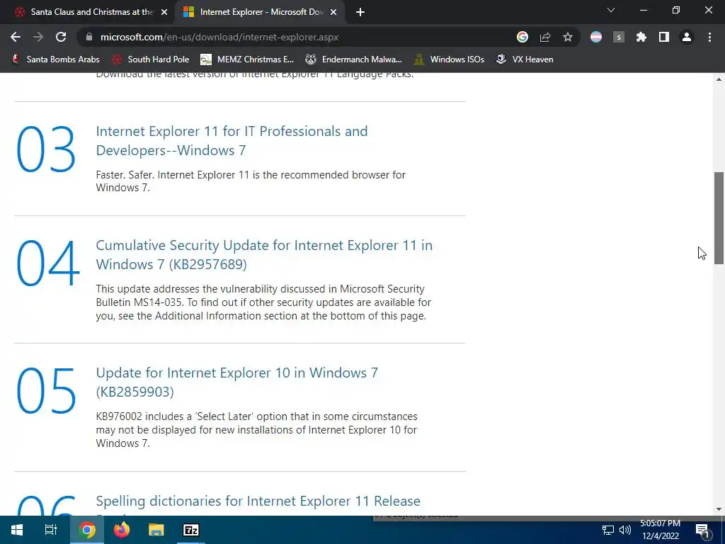Viewport: 725px width, 544px height.
Task: Click the scrollbar up arrow
Action: click(x=719, y=79)
